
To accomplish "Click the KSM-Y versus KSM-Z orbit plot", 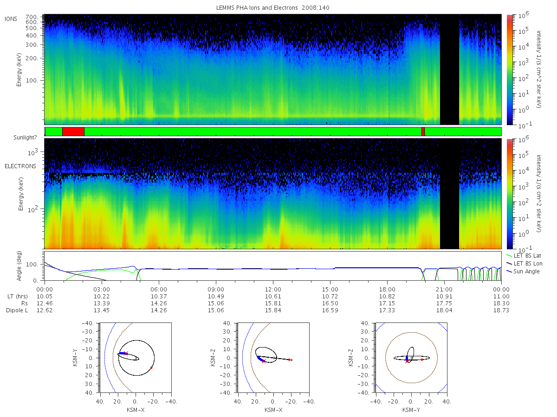I will tap(411, 358).
